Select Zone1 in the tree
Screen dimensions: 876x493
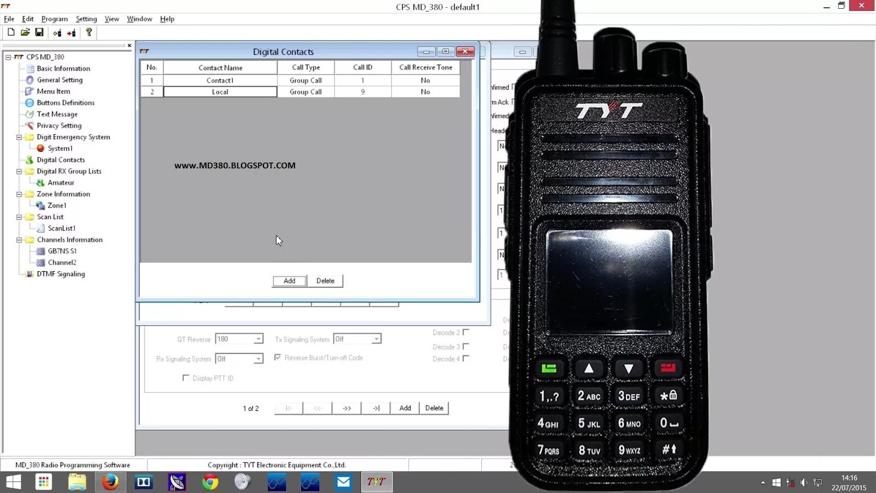(x=57, y=205)
